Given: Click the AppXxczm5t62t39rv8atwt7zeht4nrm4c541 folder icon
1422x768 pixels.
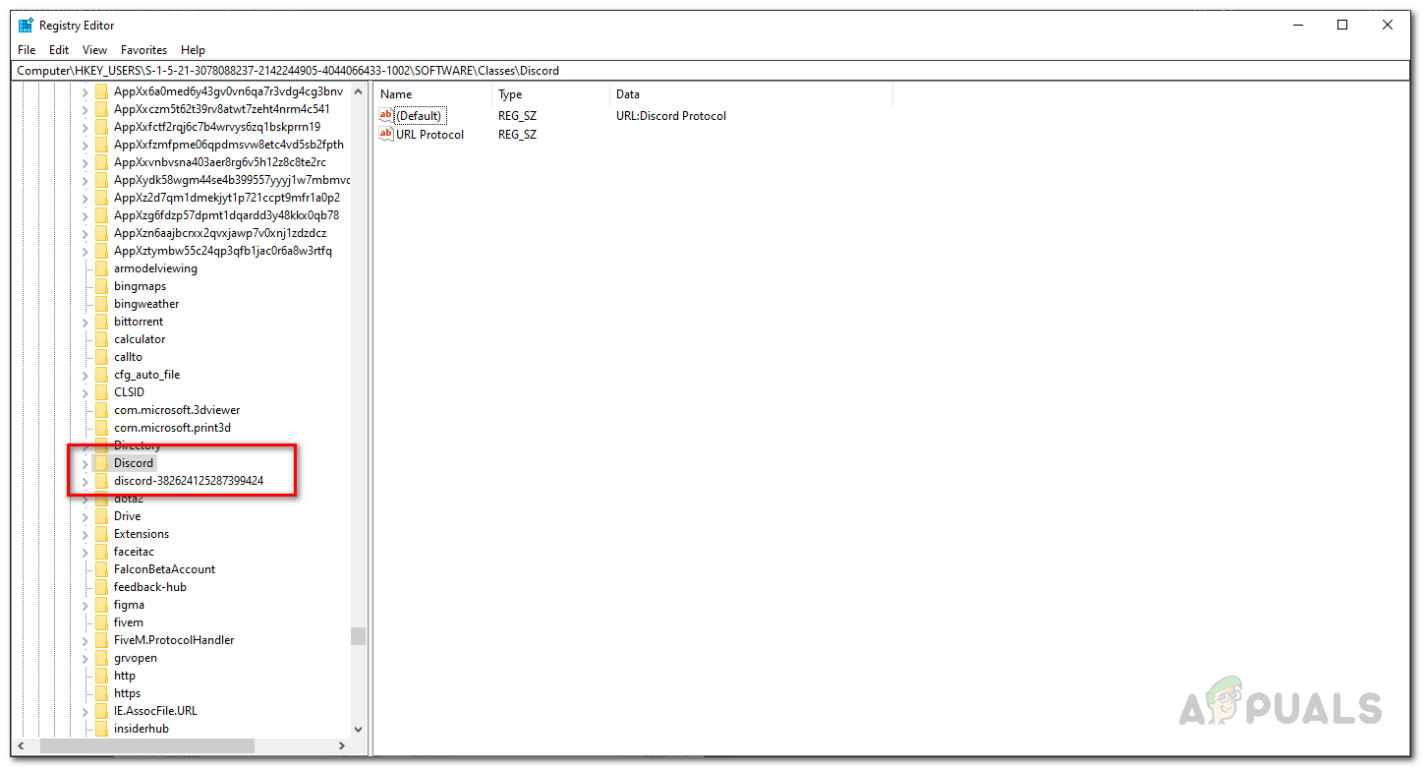Looking at the screenshot, I should (x=100, y=109).
